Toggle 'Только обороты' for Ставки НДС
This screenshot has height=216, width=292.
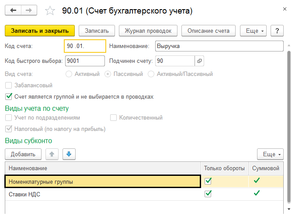208,194
